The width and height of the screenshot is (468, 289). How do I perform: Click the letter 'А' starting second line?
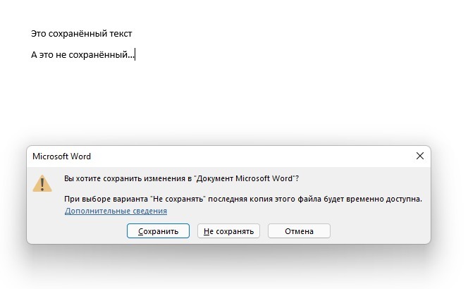coord(34,55)
